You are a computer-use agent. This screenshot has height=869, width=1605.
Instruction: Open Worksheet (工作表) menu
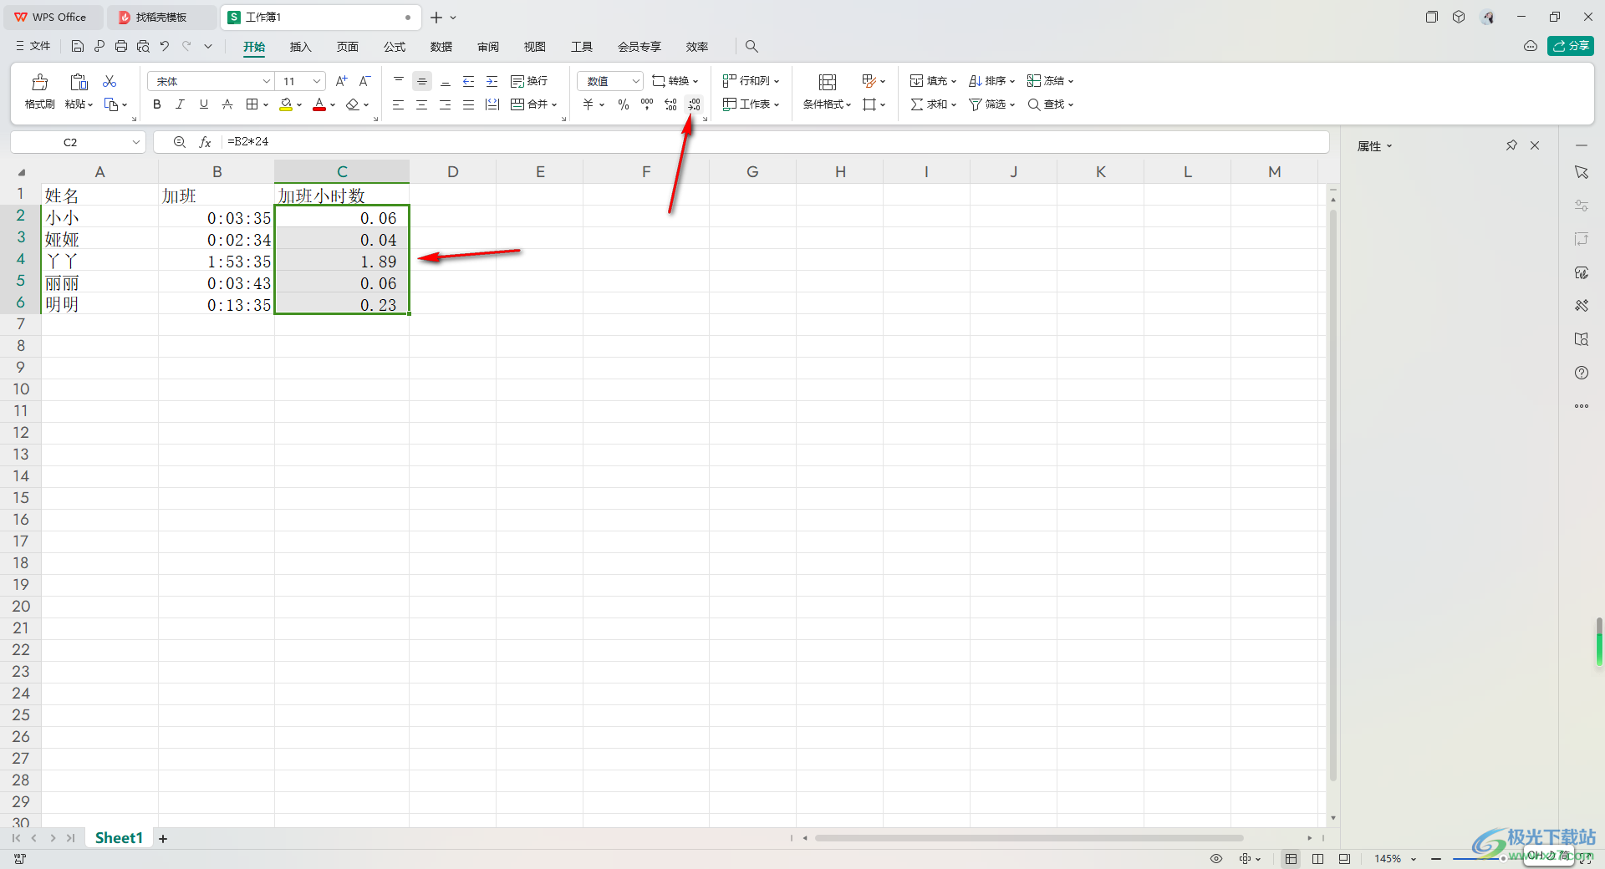(751, 104)
